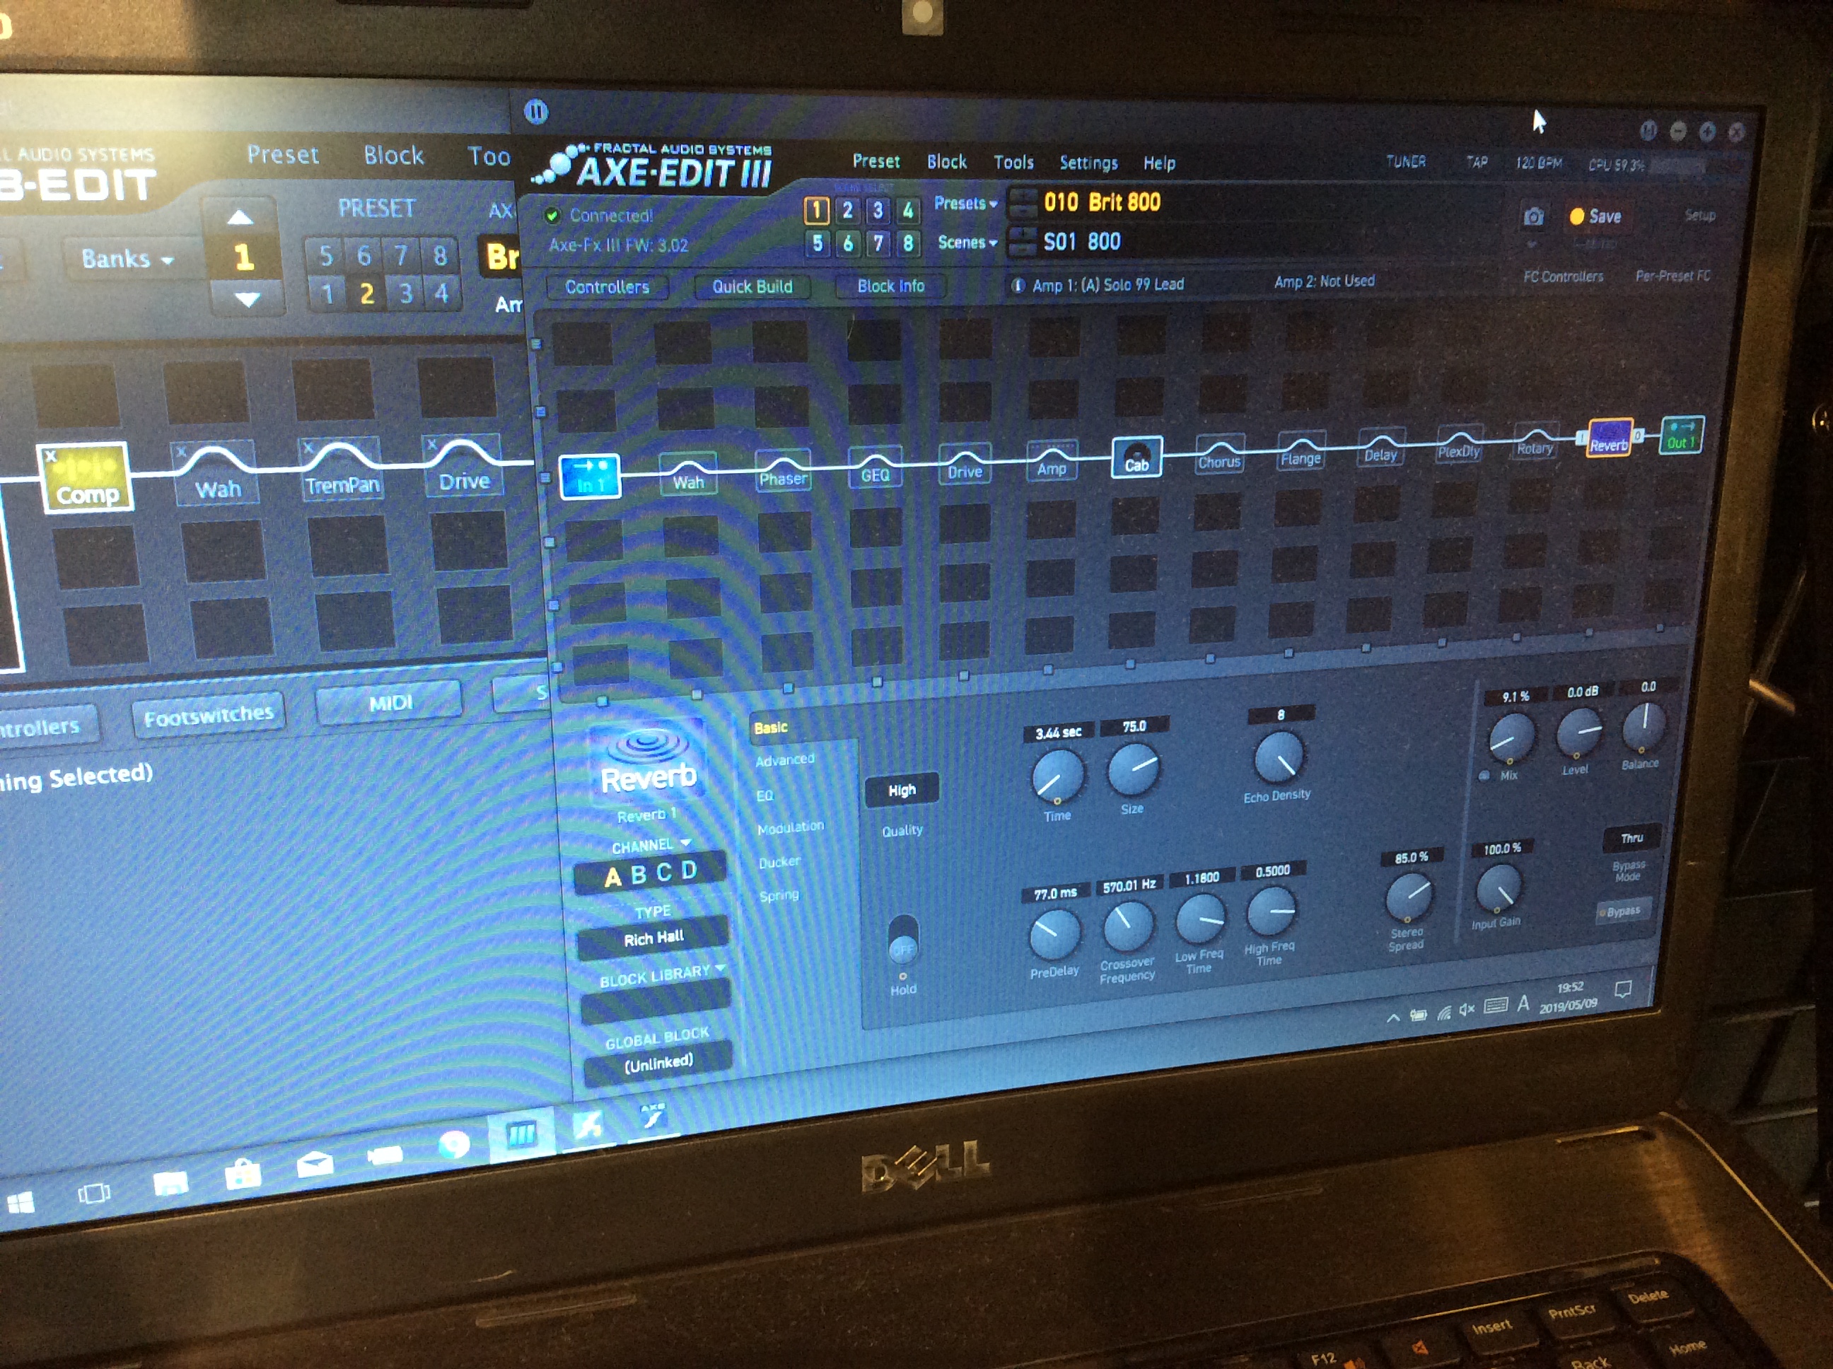Click the Quick Build button
The image size is (1833, 1369).
click(x=752, y=286)
